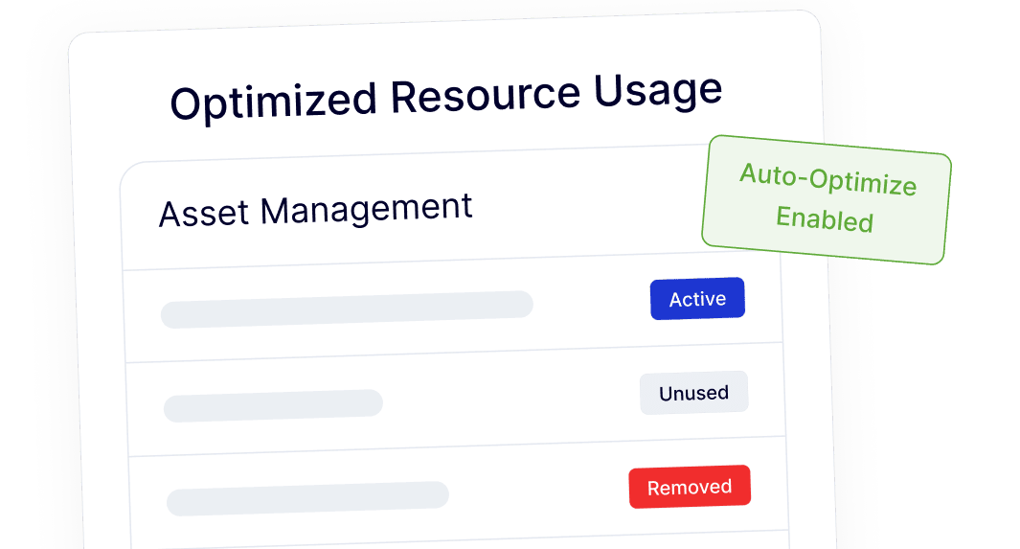Image resolution: width=1020 pixels, height=549 pixels.
Task: Select the Asset Management heading
Action: (315, 210)
